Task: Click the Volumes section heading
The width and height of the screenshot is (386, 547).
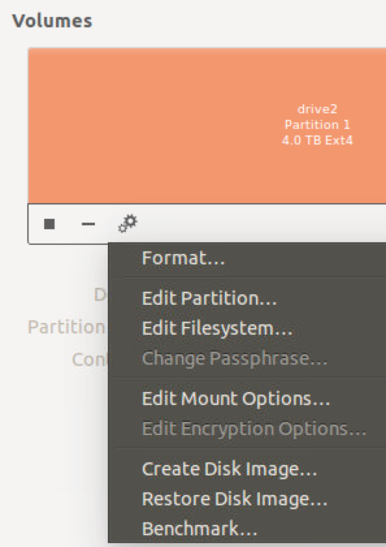Action: pos(52,21)
